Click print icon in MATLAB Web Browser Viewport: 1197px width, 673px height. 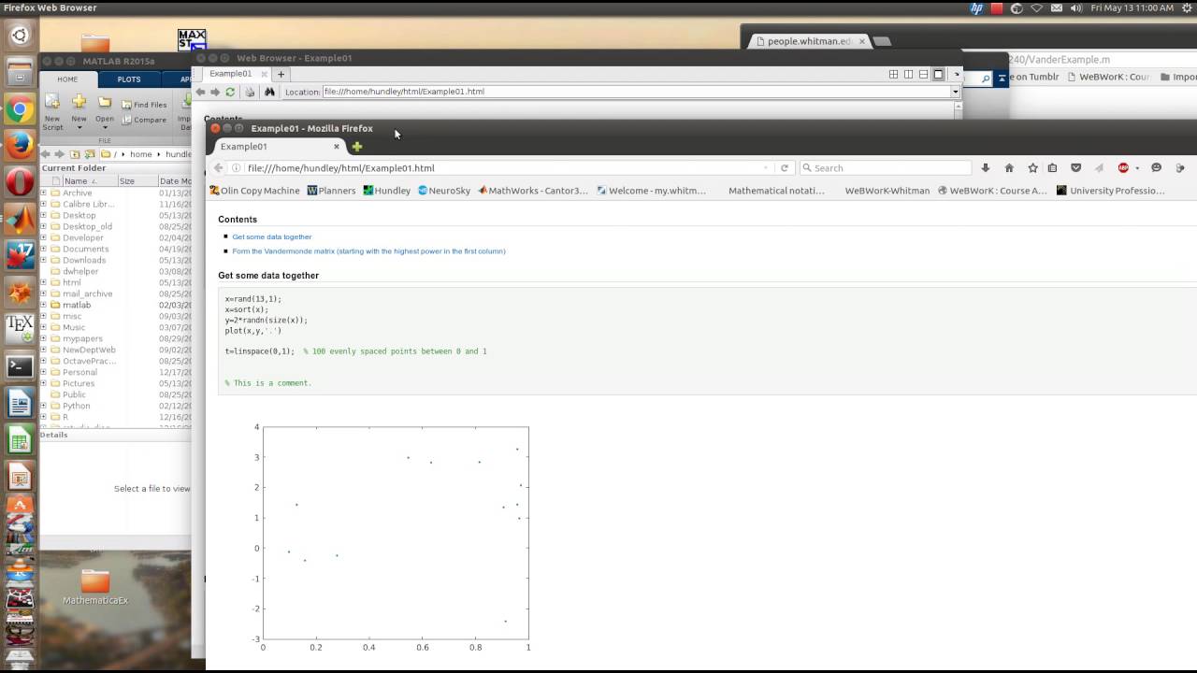[250, 92]
